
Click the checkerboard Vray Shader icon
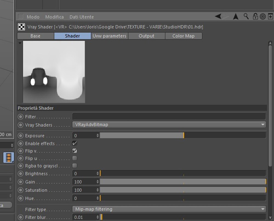(x=21, y=27)
